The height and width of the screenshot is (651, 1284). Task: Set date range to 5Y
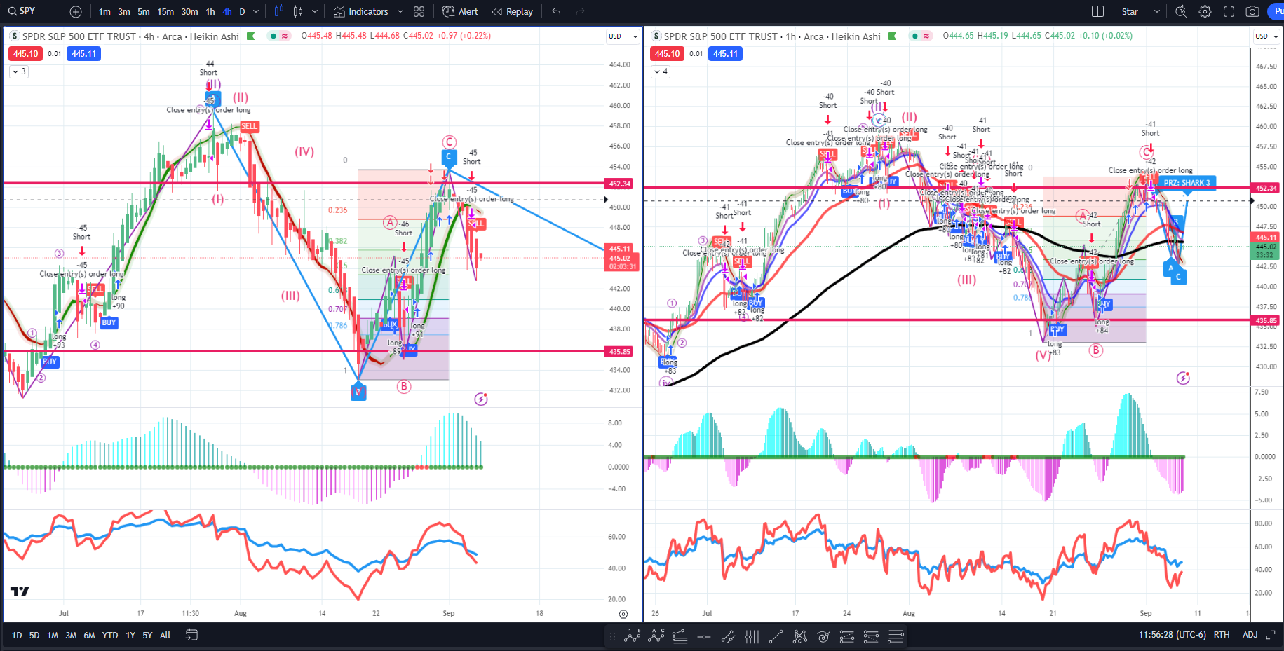(147, 636)
